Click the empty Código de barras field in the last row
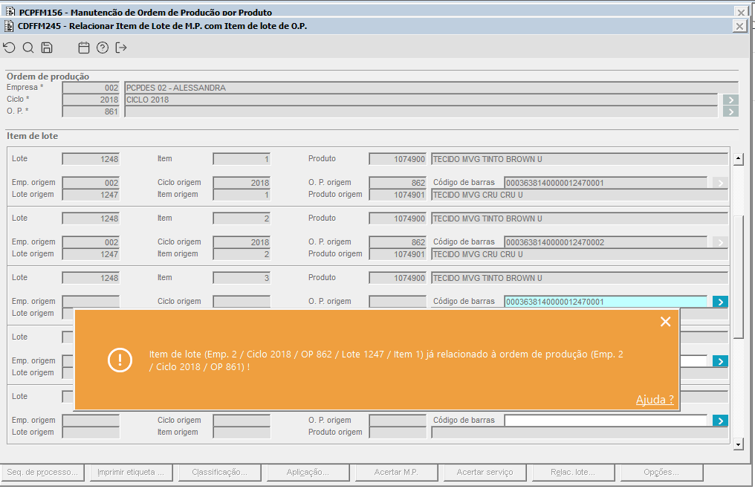 click(x=606, y=421)
